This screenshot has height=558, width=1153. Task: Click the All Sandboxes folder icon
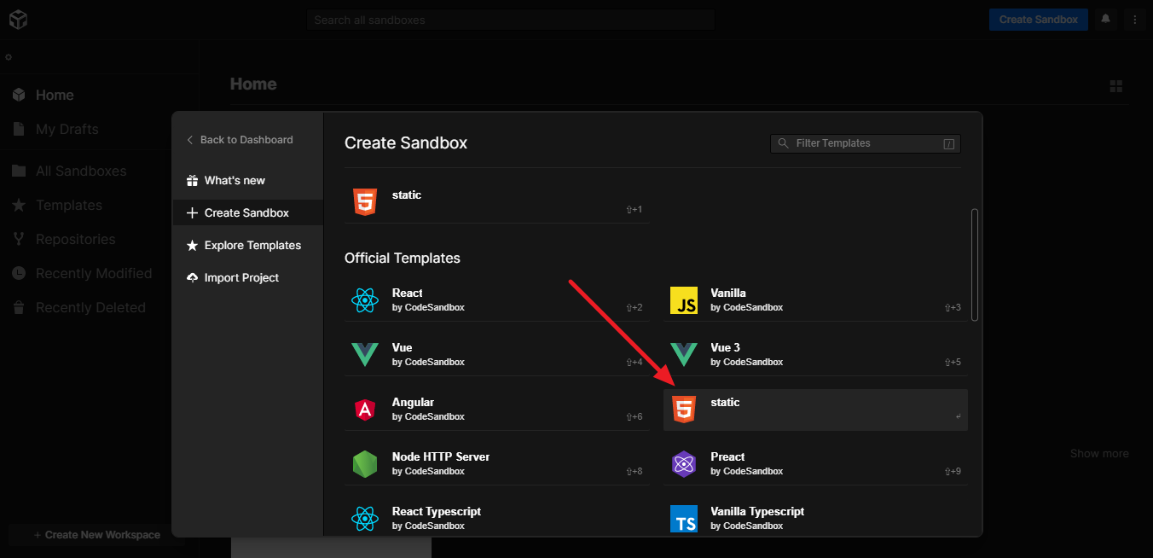coord(19,171)
